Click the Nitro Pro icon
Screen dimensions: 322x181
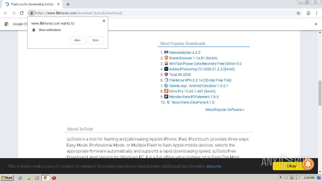166,91
